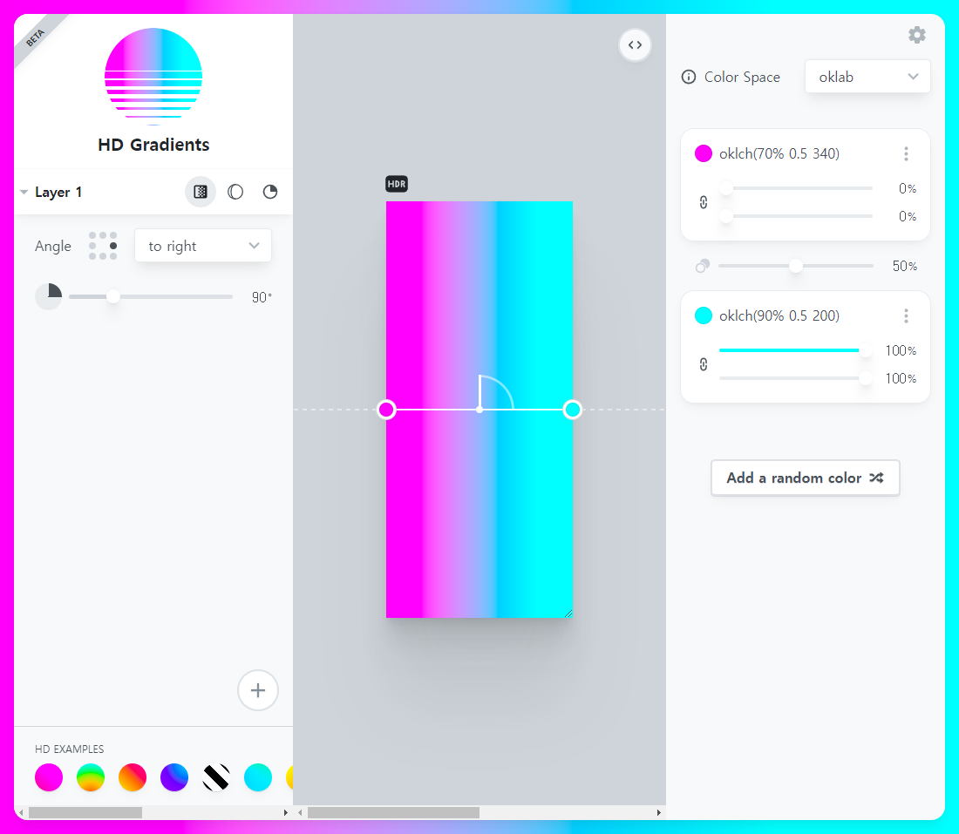Click the canvas horizontal scrollbar thumb

(x=393, y=812)
